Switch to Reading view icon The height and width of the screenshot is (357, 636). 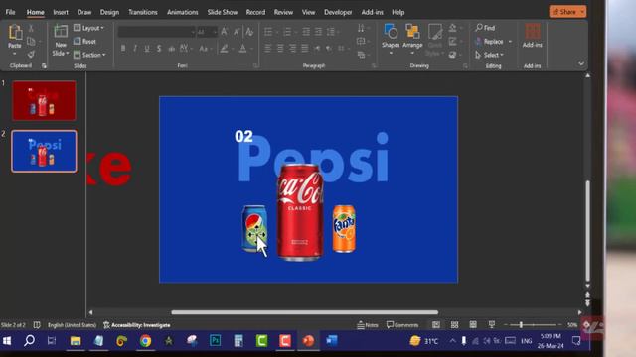pyautogui.click(x=473, y=324)
